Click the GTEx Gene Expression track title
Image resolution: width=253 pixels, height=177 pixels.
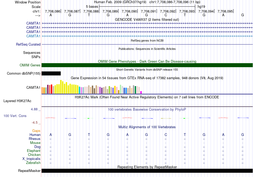tap(147, 78)
